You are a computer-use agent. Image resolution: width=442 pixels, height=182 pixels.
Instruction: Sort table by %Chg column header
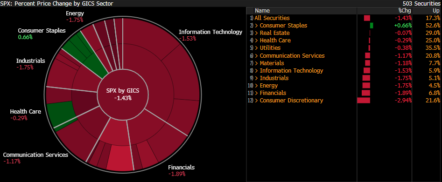(x=405, y=11)
